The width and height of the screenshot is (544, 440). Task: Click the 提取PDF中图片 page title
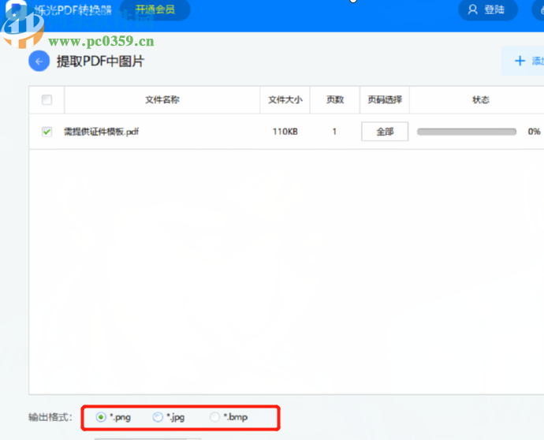(x=101, y=62)
